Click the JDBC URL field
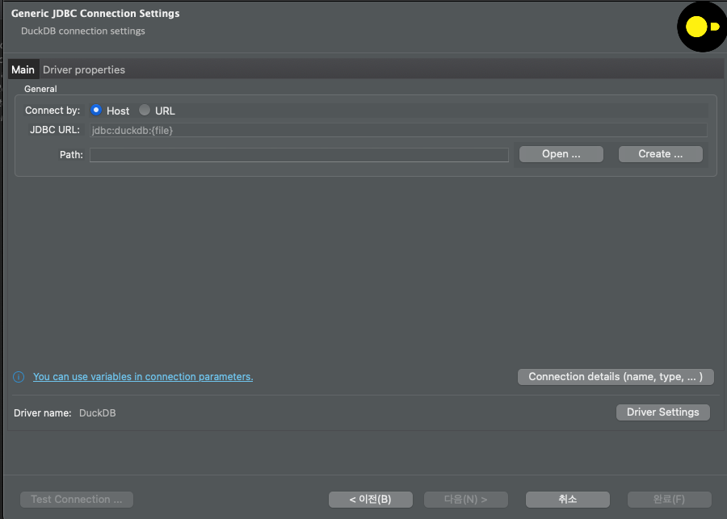Image resolution: width=727 pixels, height=519 pixels. (x=398, y=130)
